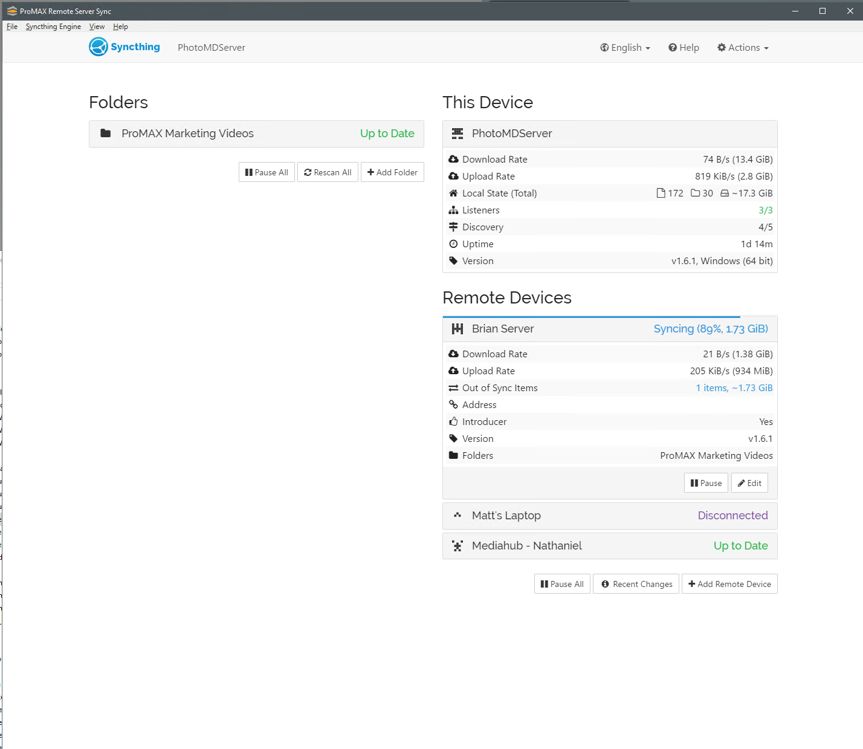Click Brian Server Download Rate cloud icon
Image resolution: width=863 pixels, height=749 pixels.
[x=453, y=354]
